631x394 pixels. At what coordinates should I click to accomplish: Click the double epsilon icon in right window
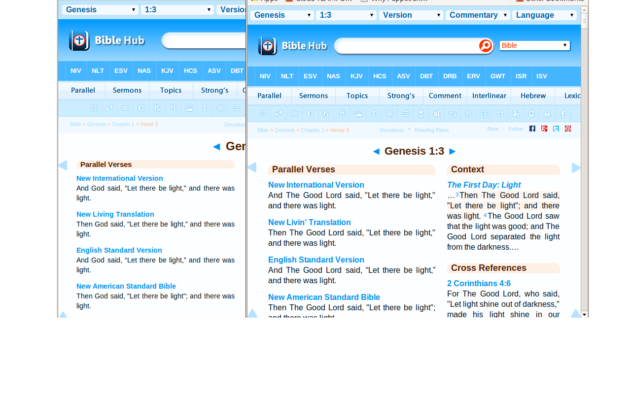pos(484,114)
